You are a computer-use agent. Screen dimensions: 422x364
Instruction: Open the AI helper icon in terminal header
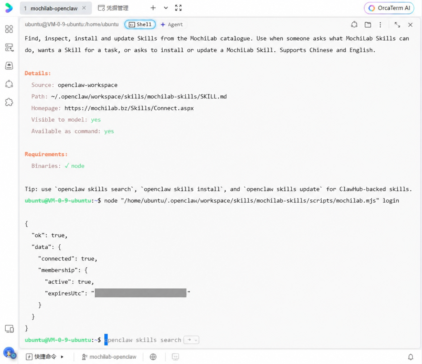354,24
